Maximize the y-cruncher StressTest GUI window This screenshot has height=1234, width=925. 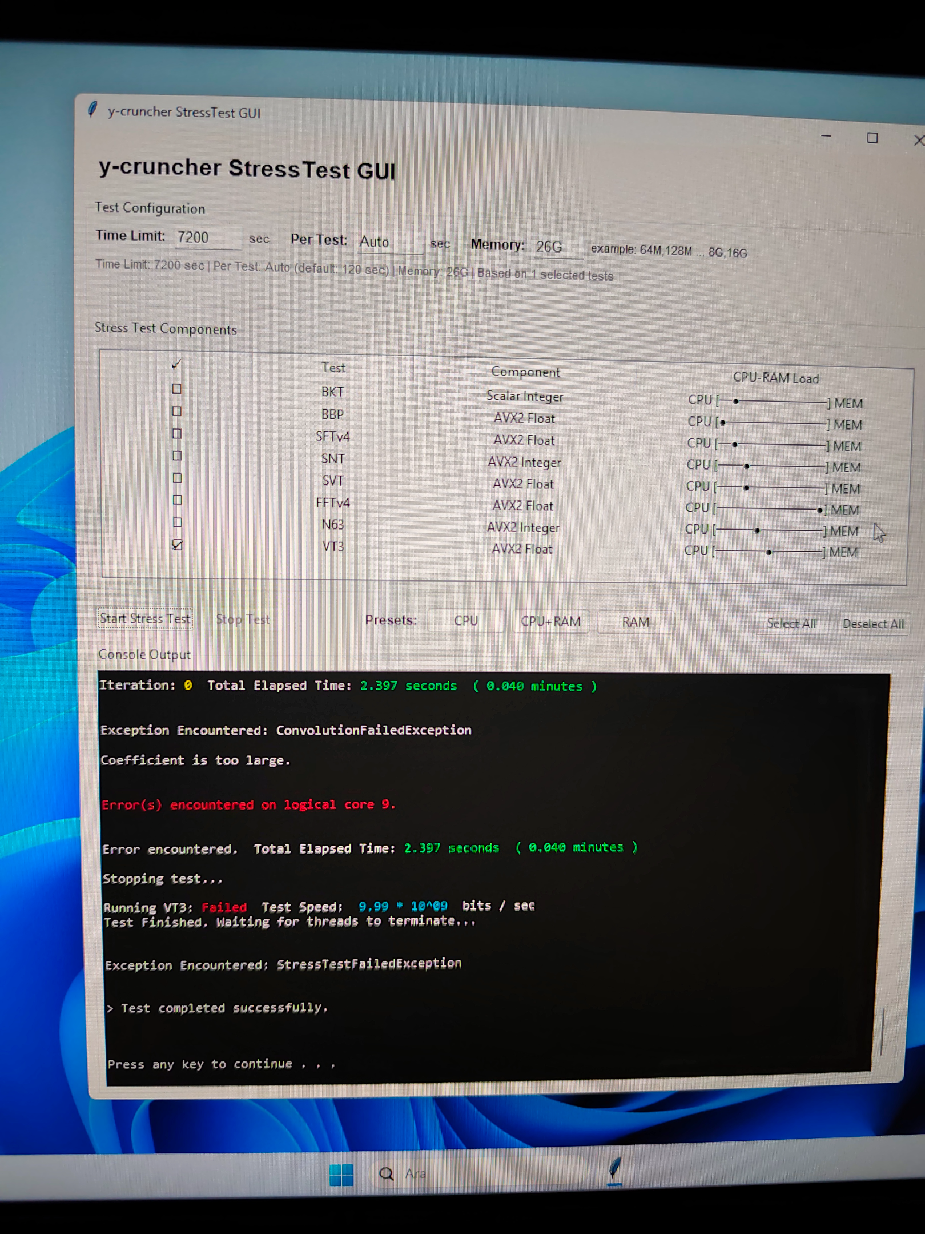tap(872, 138)
